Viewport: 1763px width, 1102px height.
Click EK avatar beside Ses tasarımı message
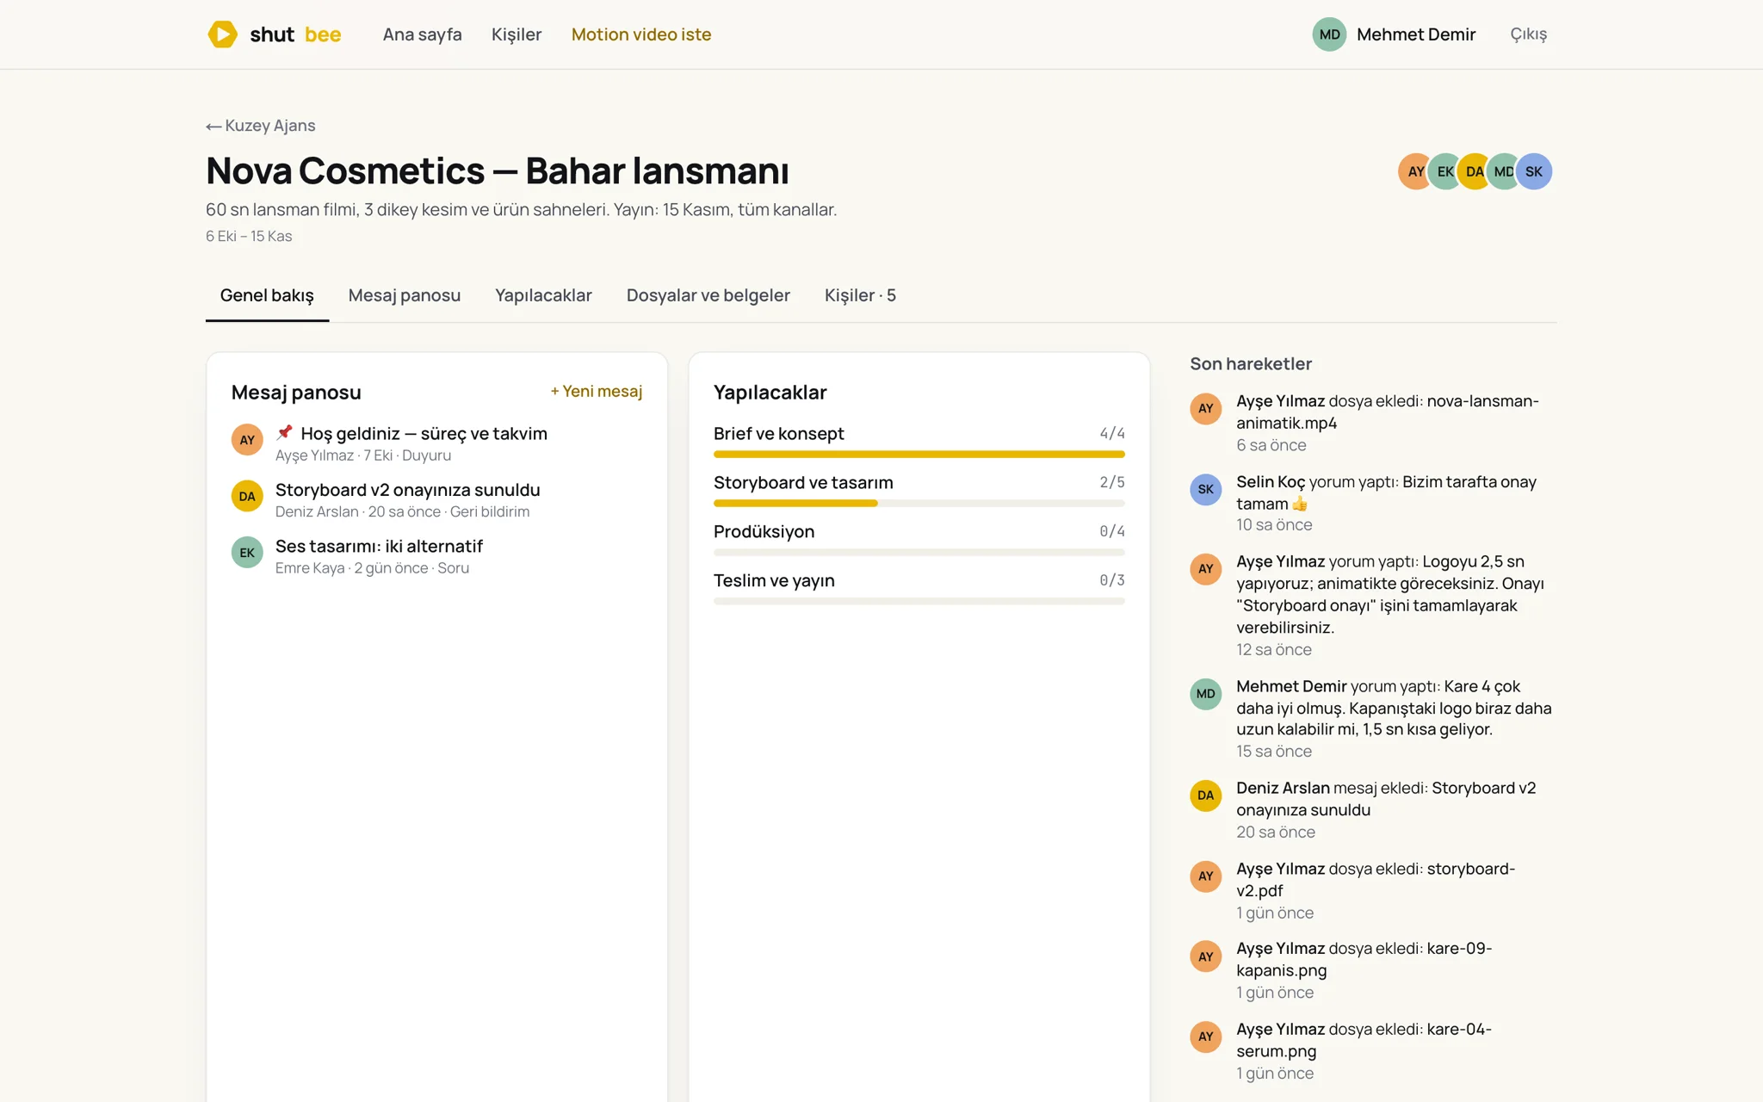(247, 553)
